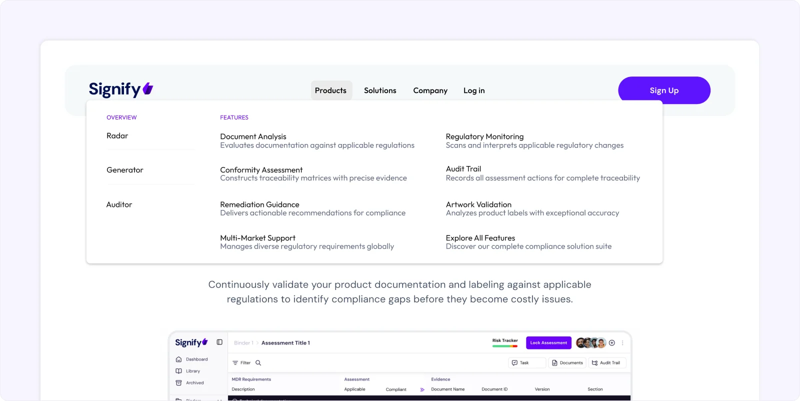Click the Compliant column header
This screenshot has width=800, height=401.
coord(396,389)
